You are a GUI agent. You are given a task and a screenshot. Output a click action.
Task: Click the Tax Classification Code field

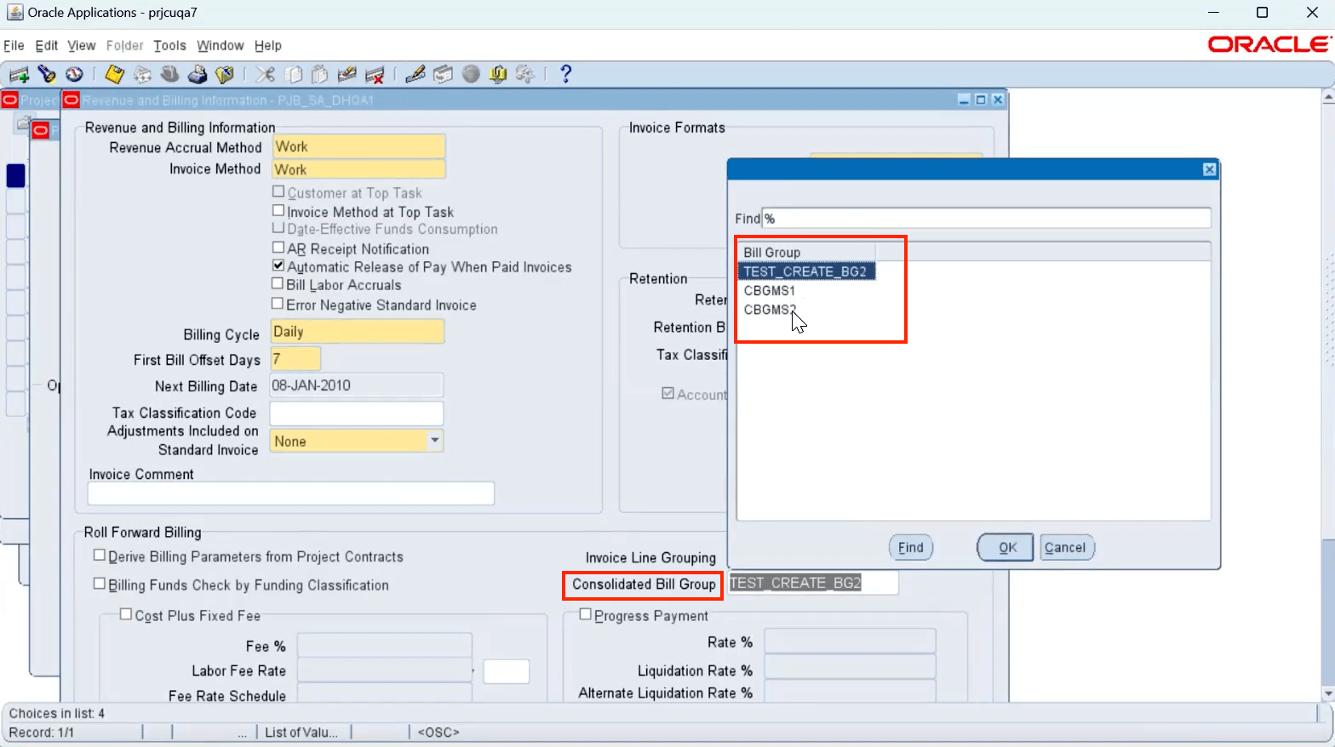pos(357,413)
